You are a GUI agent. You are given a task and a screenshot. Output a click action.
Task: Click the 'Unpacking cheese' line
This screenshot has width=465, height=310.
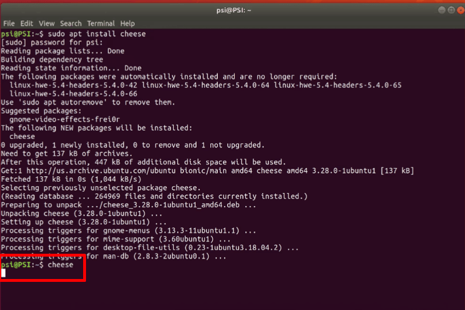(81, 214)
